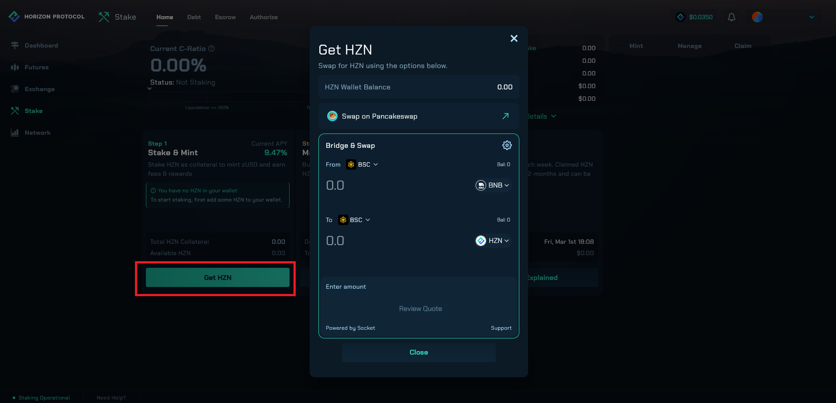Open the HZN token selector
The width and height of the screenshot is (836, 403).
tap(492, 241)
